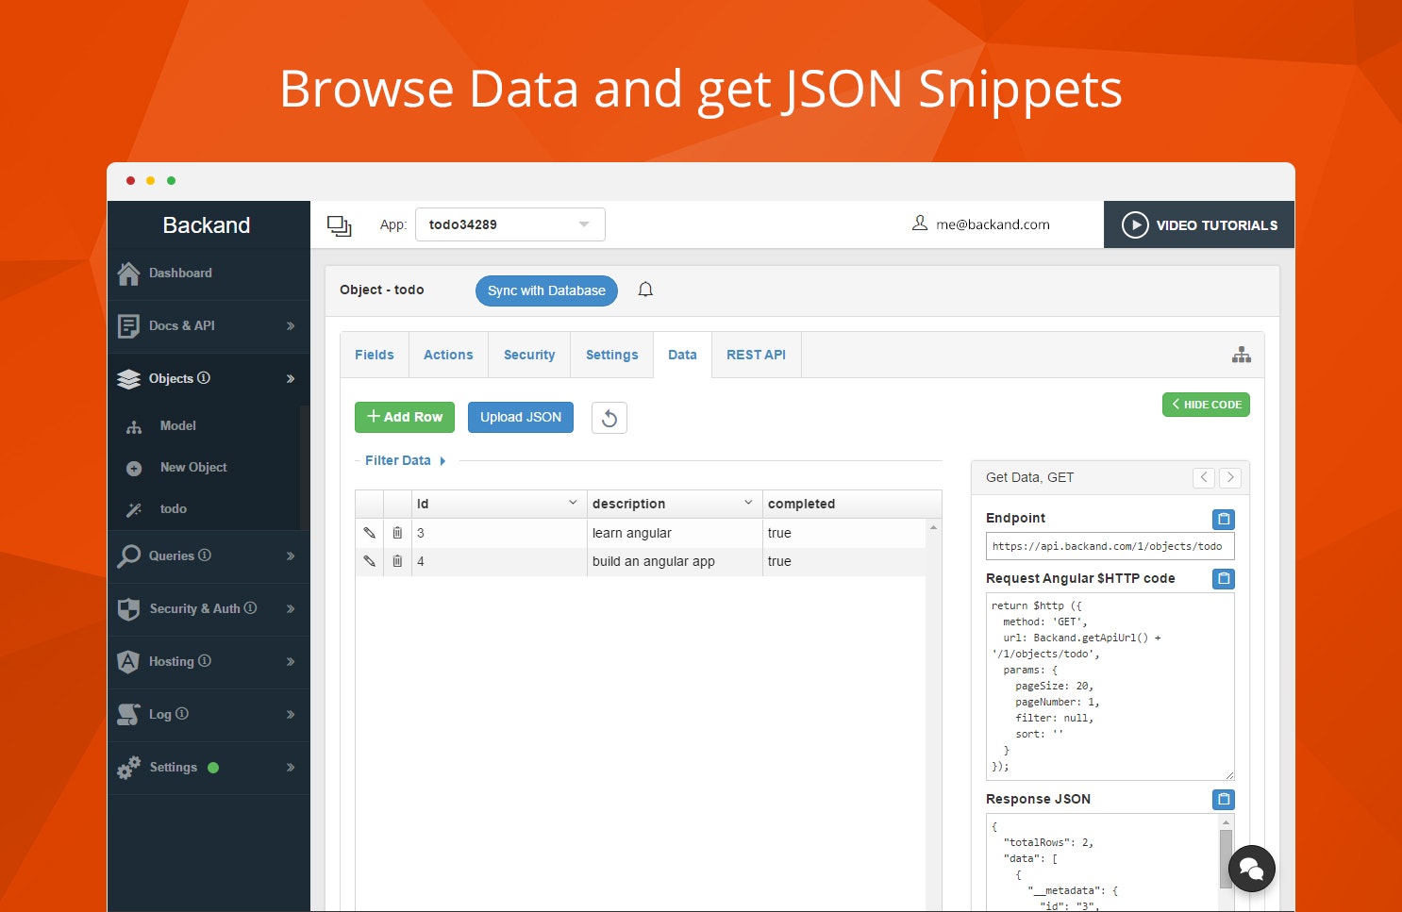Go to previous code snippet arrow
The height and width of the screenshot is (912, 1402).
pos(1204,477)
